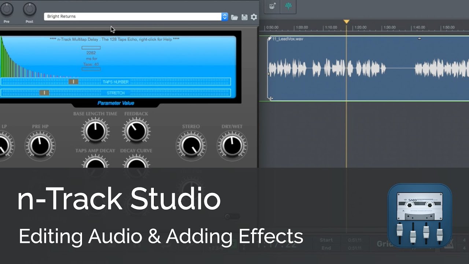Click the FEEDBACK knob
Image resolution: width=469 pixels, height=264 pixels.
pos(136,131)
